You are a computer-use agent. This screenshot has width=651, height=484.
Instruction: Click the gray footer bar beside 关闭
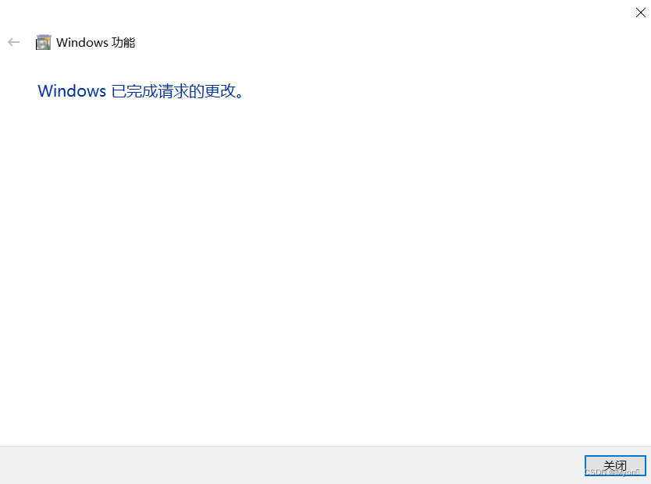[x=290, y=465]
